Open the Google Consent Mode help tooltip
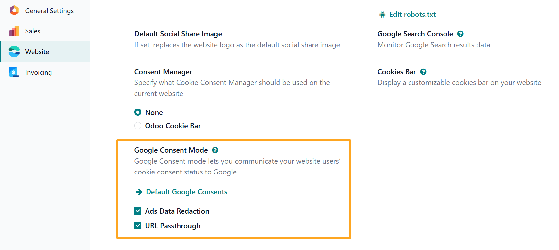Screen dimensions: 559x250 pos(215,150)
